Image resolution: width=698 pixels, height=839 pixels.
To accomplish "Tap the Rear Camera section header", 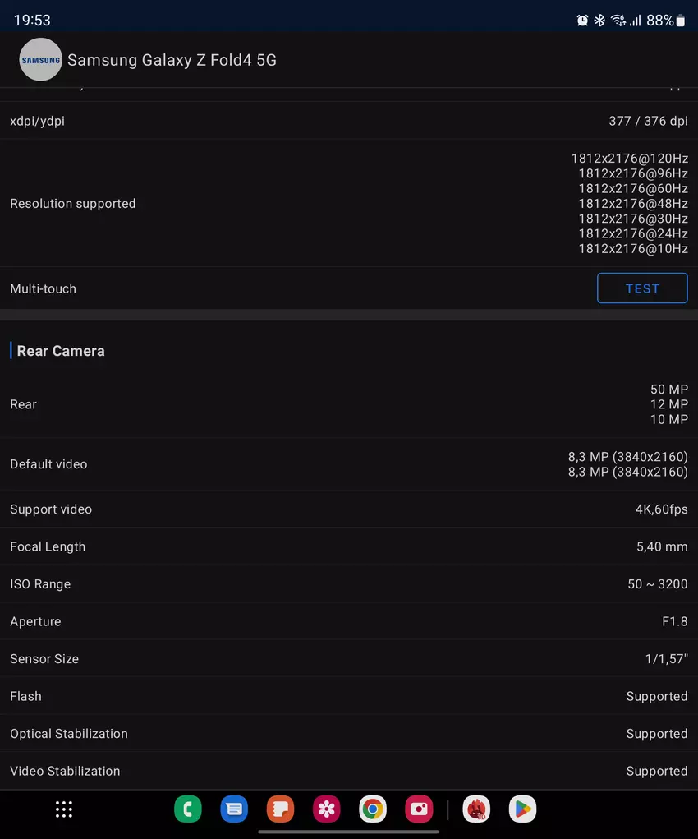I will 61,351.
